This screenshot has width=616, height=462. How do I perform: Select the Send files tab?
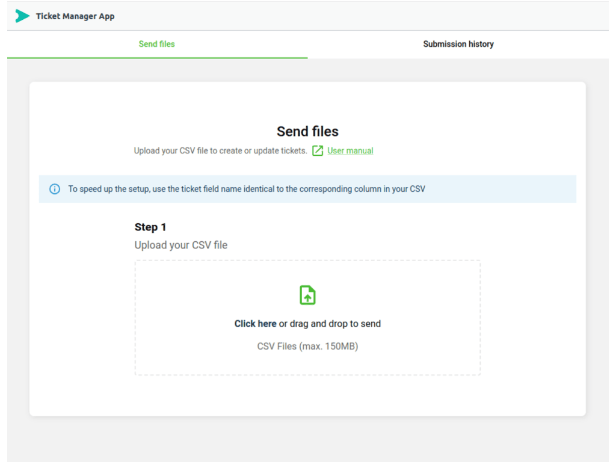point(156,44)
